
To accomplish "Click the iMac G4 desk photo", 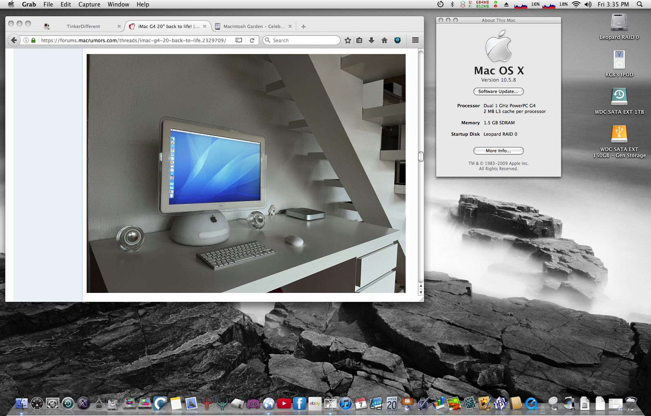I will (246, 173).
